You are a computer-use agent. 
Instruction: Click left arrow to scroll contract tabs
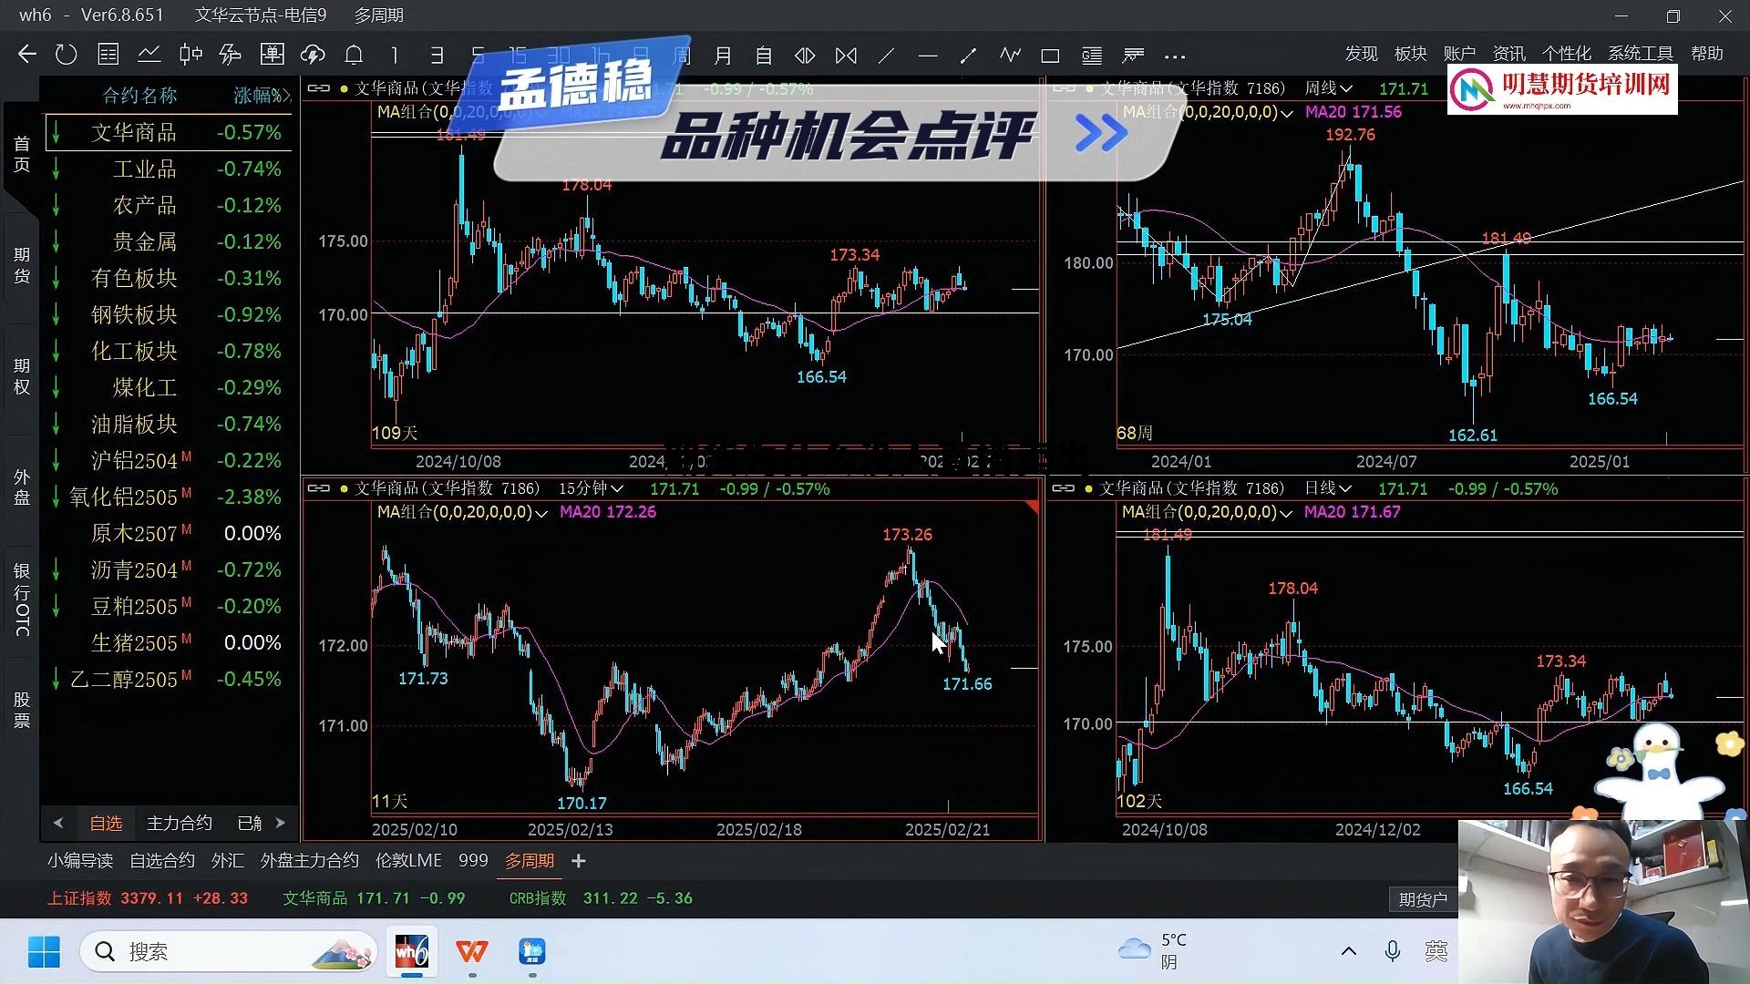[58, 823]
